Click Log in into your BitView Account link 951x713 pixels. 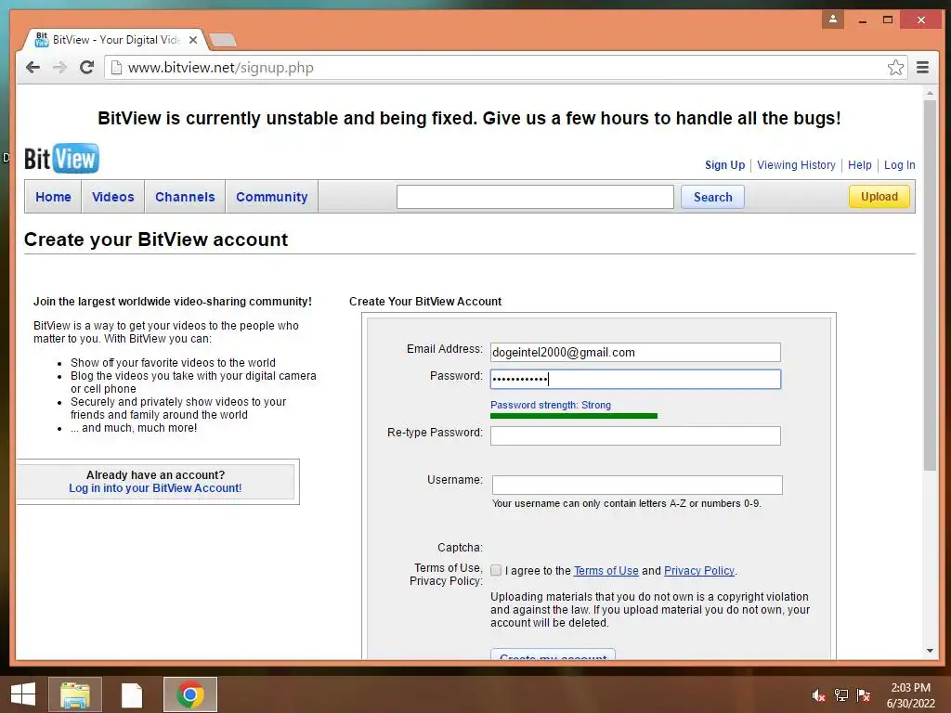tap(155, 488)
